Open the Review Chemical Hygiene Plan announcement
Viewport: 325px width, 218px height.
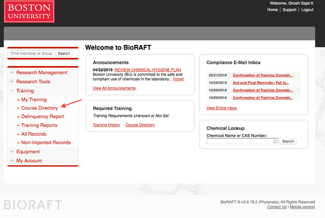(x=148, y=70)
